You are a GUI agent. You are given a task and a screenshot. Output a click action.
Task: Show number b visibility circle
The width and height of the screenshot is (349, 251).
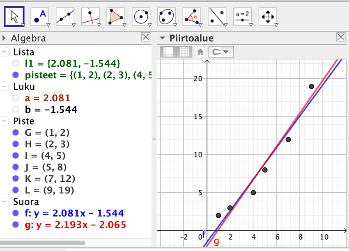click(16, 110)
